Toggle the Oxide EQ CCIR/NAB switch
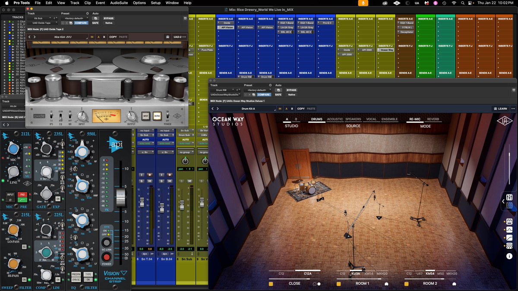Screen dimensions: 518x291 tap(60, 116)
